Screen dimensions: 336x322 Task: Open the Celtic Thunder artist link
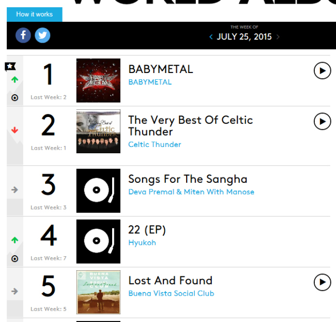point(155,144)
